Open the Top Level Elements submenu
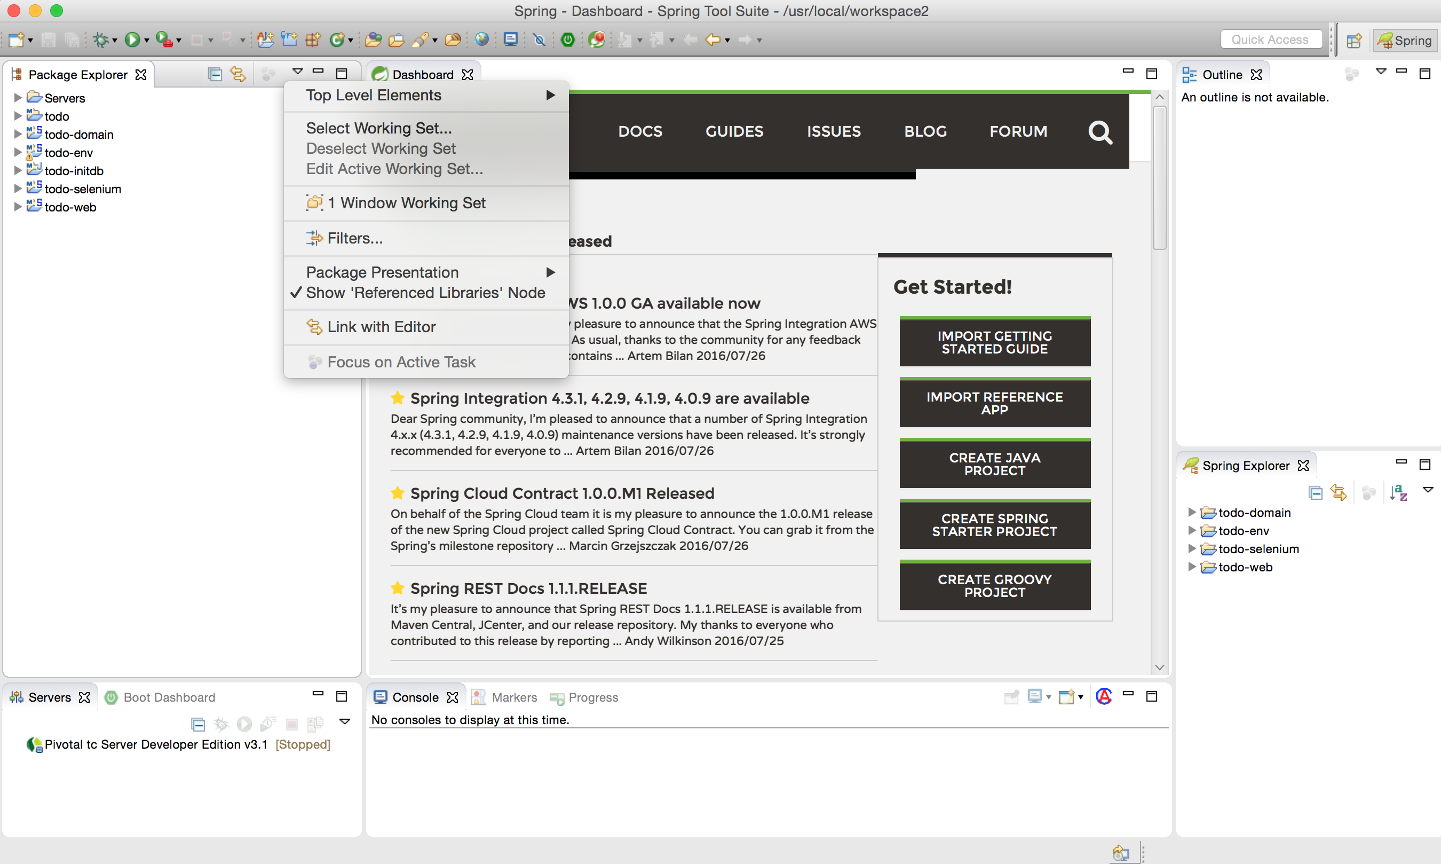The image size is (1441, 864). tap(374, 95)
